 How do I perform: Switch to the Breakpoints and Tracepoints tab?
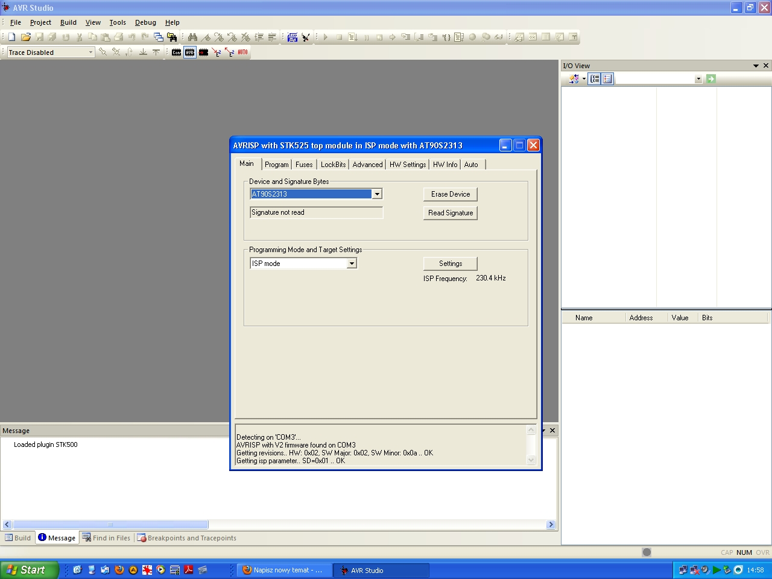187,538
